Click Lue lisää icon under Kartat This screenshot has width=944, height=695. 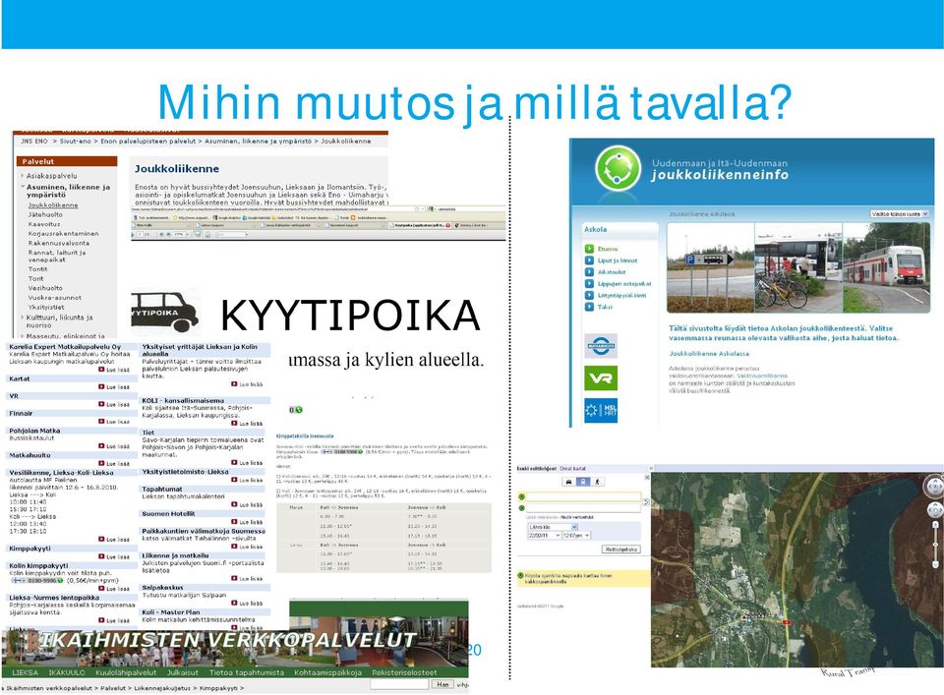[x=101, y=387]
